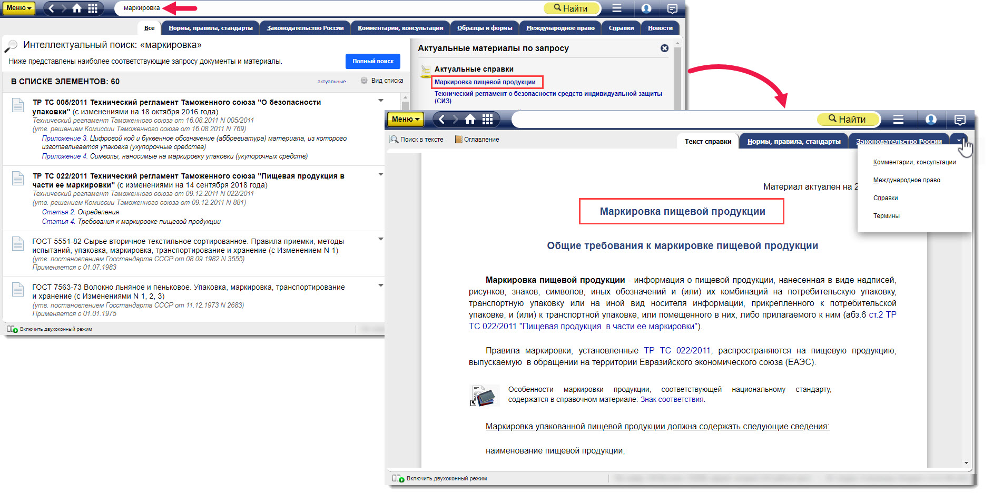Choose Комментарии, консультации from the dropdown menu
Viewport: 993px width, 493px height.
click(x=914, y=162)
